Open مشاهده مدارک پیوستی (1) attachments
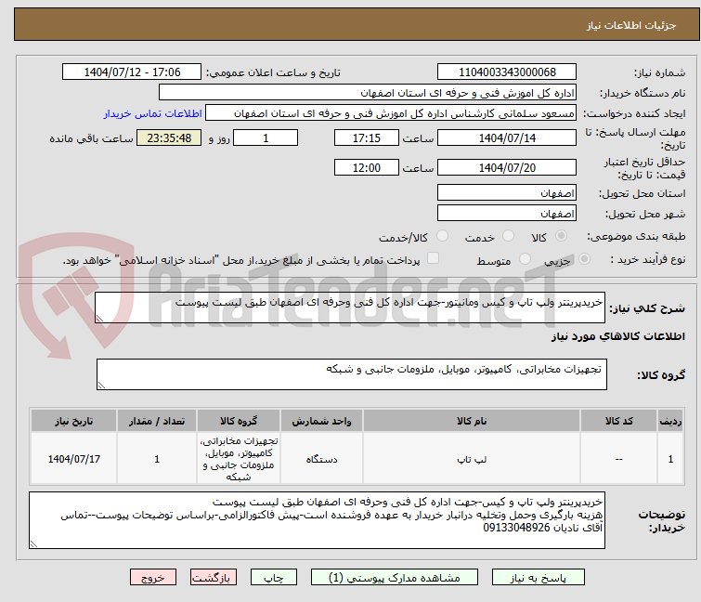This screenshot has height=602, width=701. click(x=394, y=577)
